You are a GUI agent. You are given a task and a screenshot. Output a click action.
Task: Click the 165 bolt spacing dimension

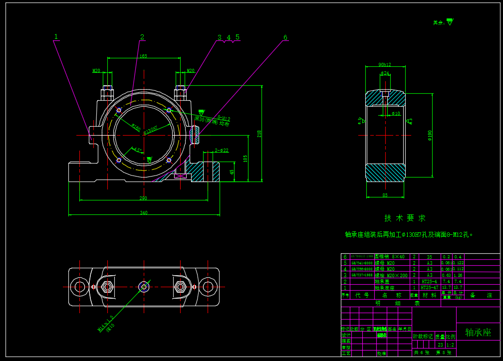143,56
